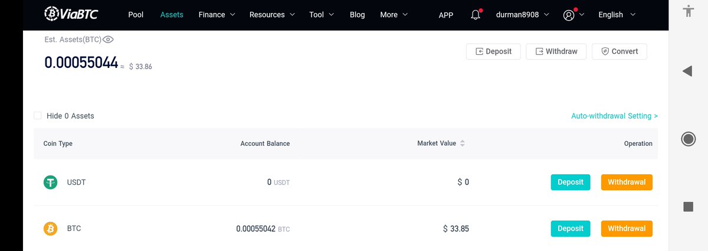The height and width of the screenshot is (251, 708).
Task: Expand the Finance dropdown menu
Action: point(217,15)
